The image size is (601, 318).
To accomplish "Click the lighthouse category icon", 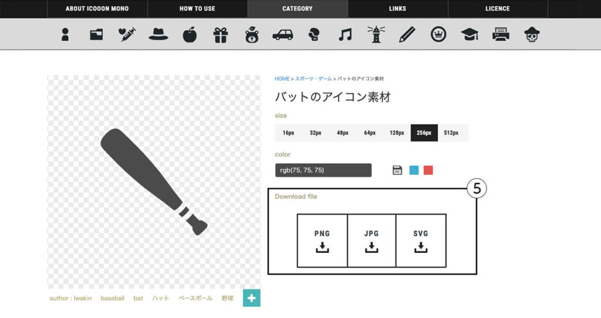I will point(376,35).
